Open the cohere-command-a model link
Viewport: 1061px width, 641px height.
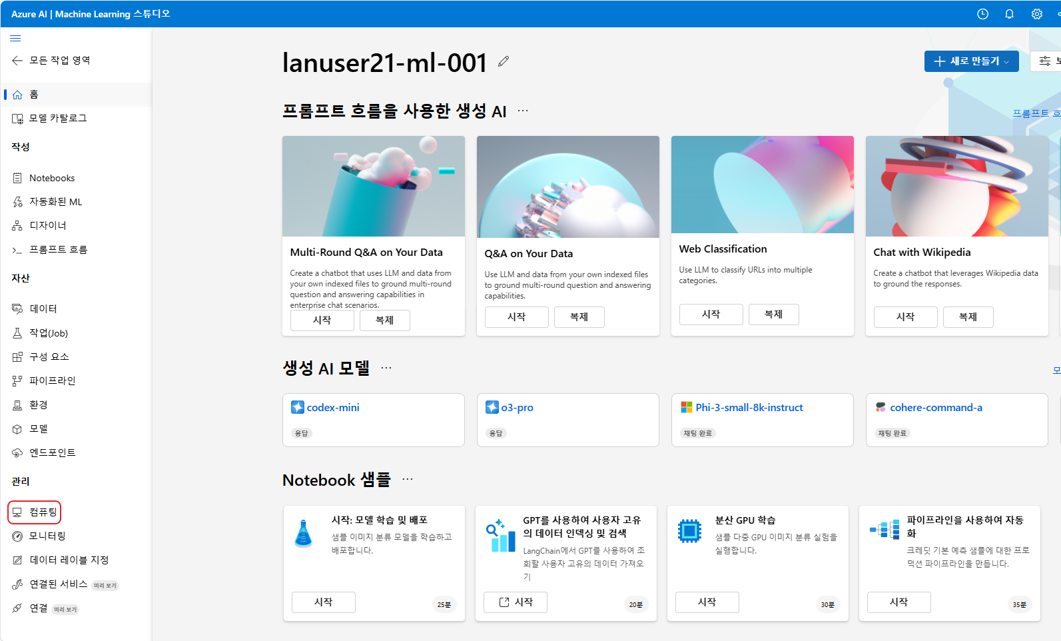(936, 408)
